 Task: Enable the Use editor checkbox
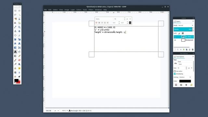pyautogui.click(x=175, y=71)
